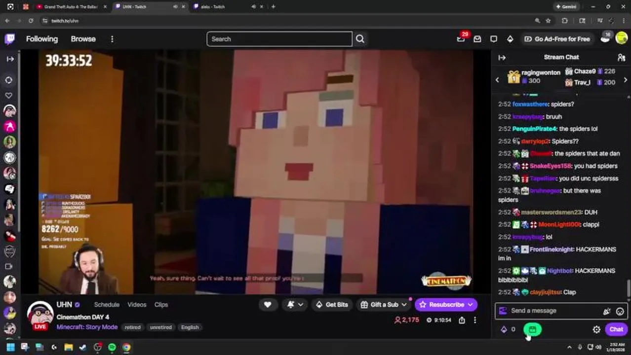Follow-heart button for UHN channel
The image size is (631, 355).
click(268, 305)
